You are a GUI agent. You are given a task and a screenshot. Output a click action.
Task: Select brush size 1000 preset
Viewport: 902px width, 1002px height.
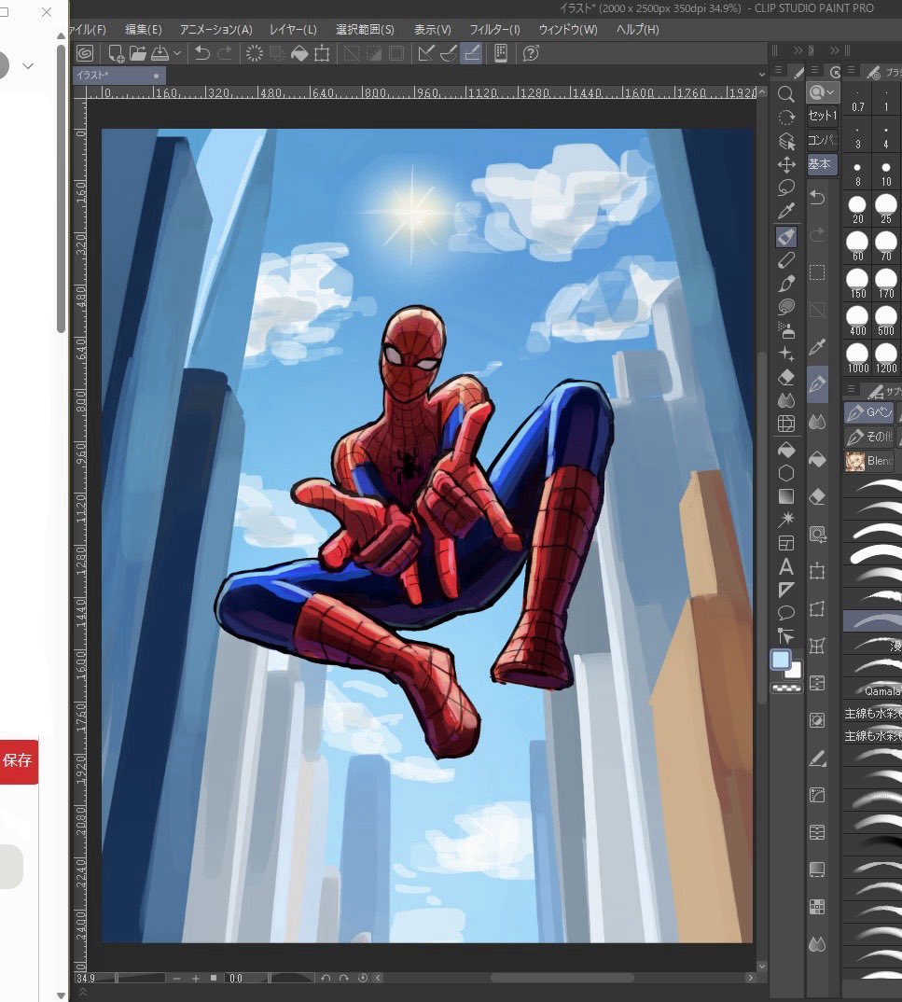tap(858, 358)
